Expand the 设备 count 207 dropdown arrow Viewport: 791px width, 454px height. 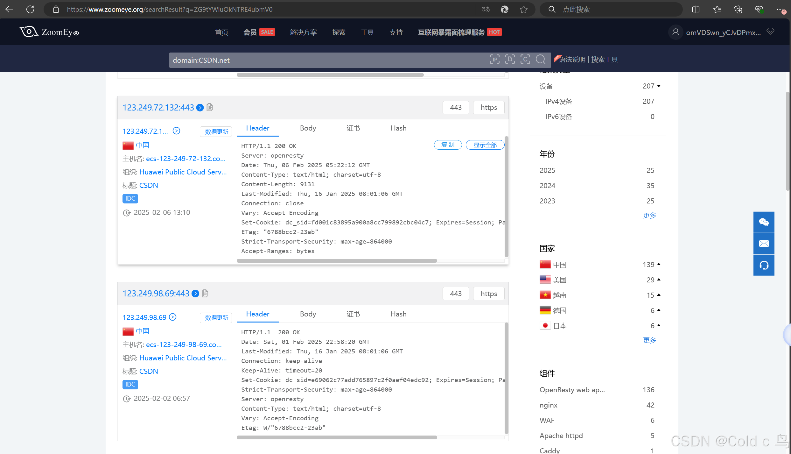pyautogui.click(x=659, y=86)
